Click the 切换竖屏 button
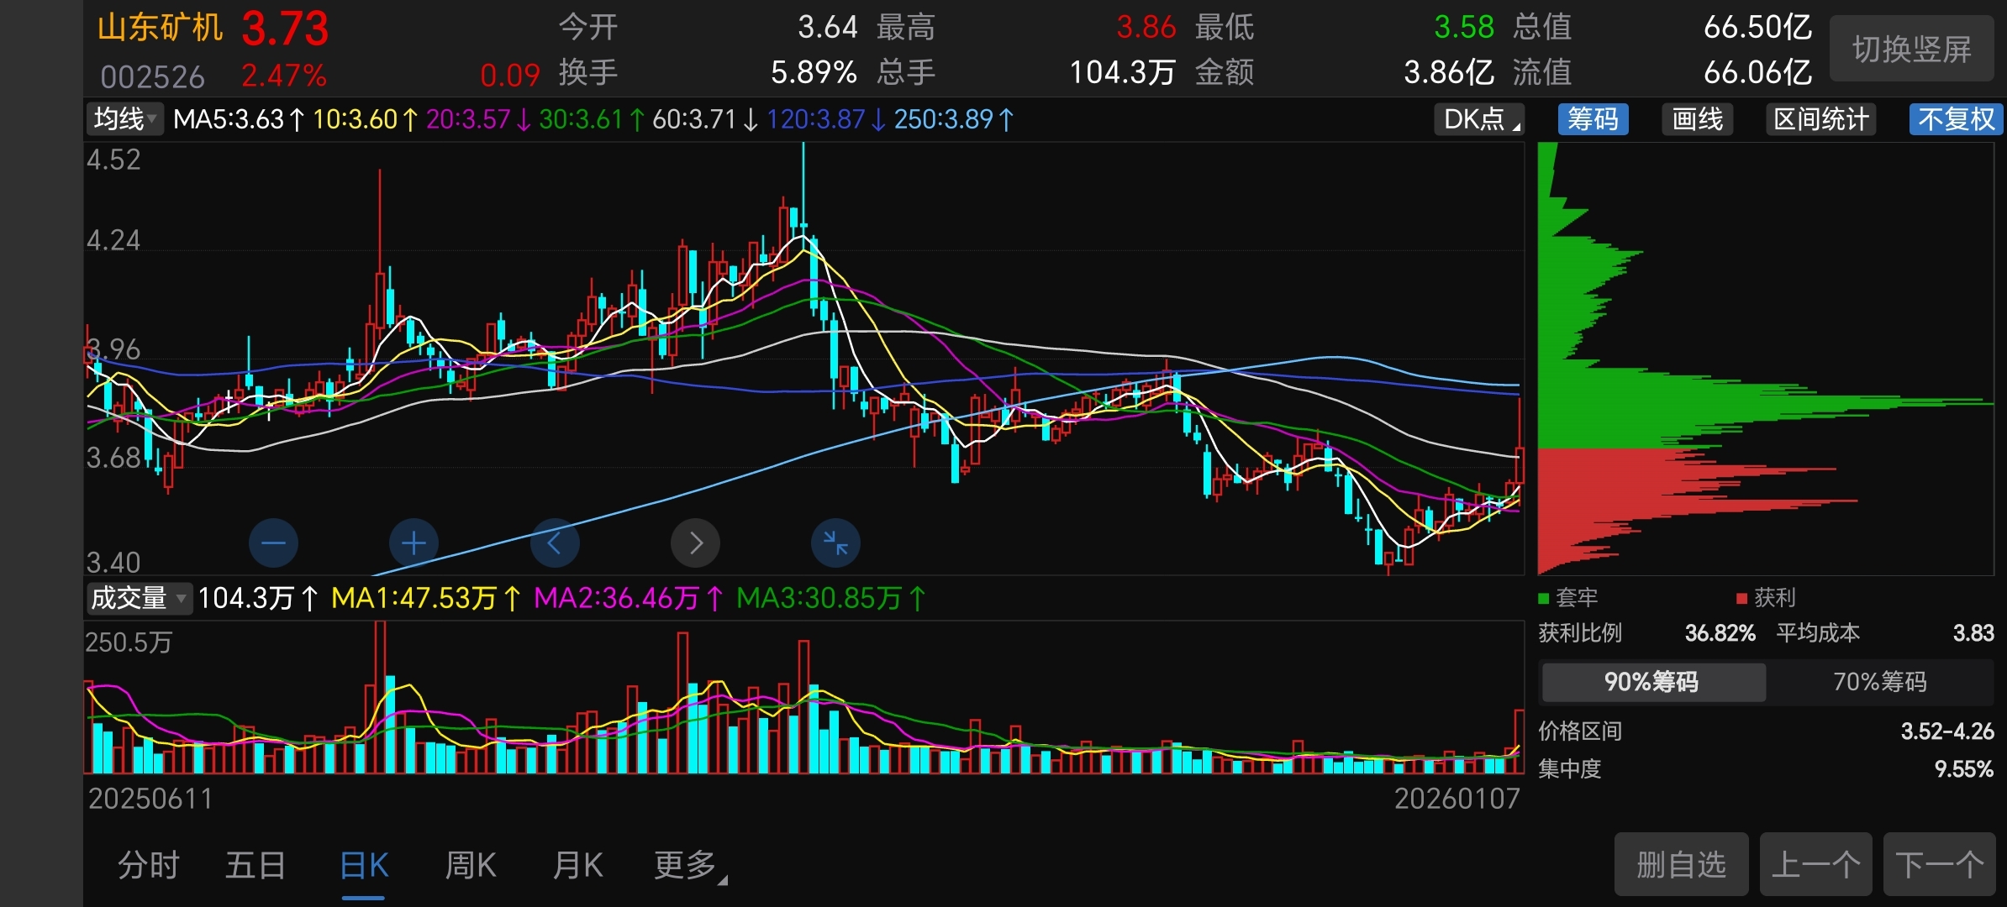The width and height of the screenshot is (2007, 907). pos(1911,49)
